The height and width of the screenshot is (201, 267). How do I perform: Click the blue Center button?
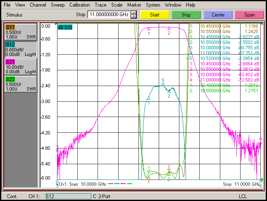pos(218,15)
